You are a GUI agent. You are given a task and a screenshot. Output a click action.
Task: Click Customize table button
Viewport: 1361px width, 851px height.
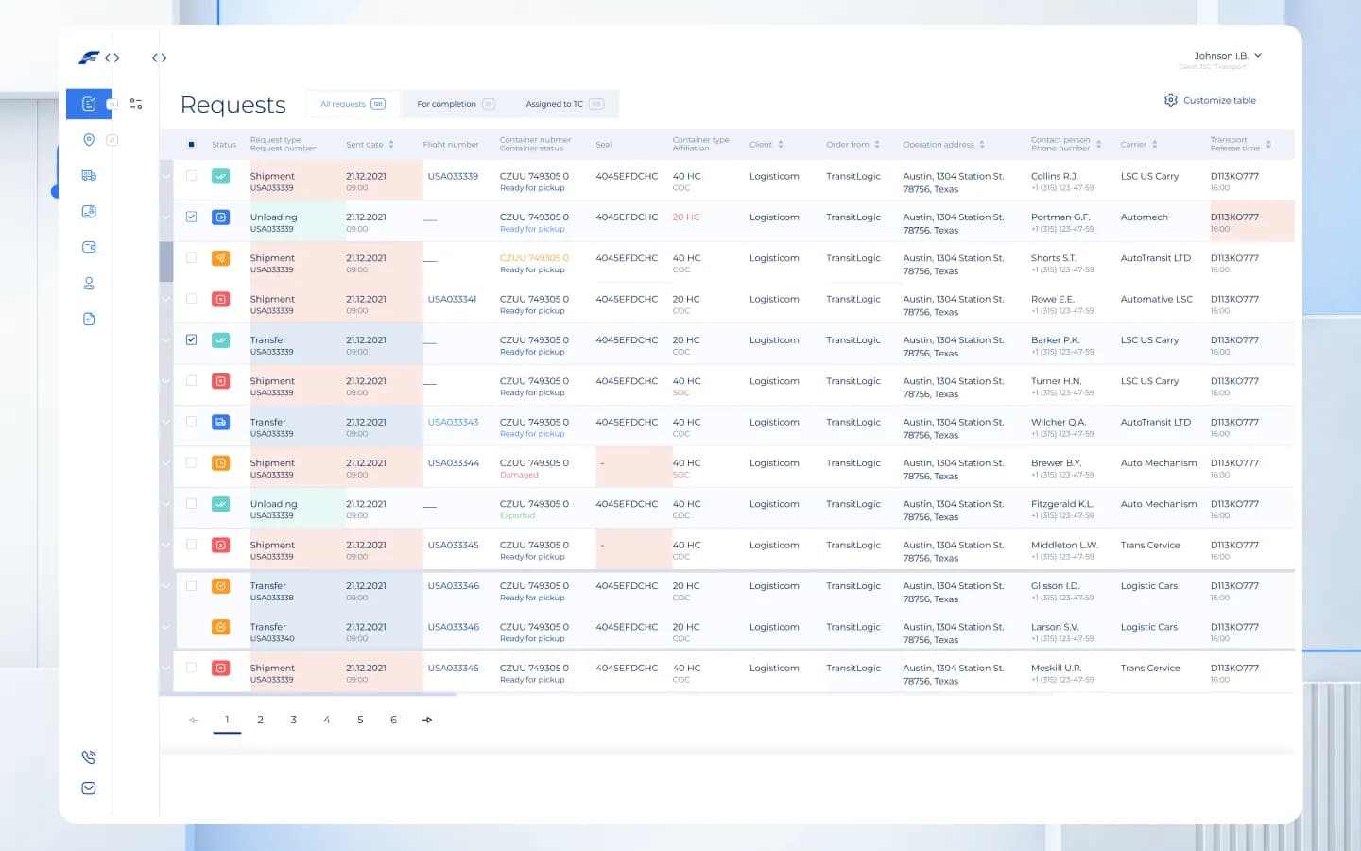(1210, 100)
